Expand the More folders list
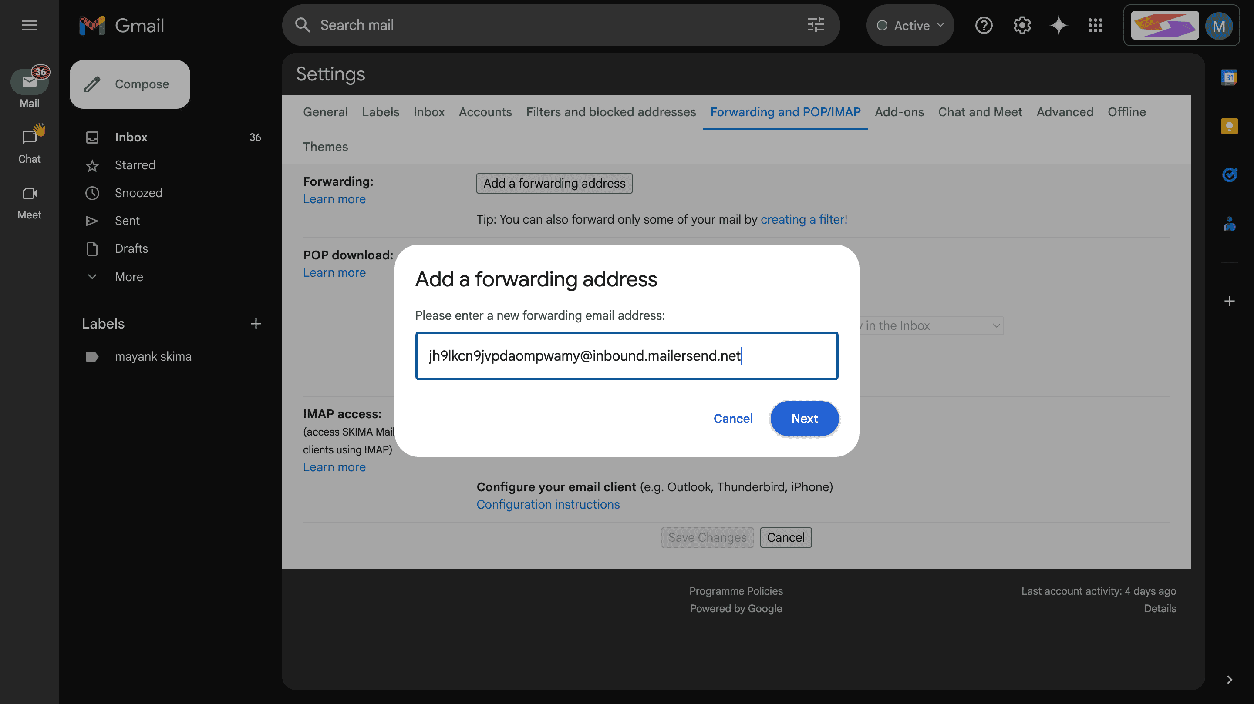The width and height of the screenshot is (1254, 704). (x=128, y=277)
